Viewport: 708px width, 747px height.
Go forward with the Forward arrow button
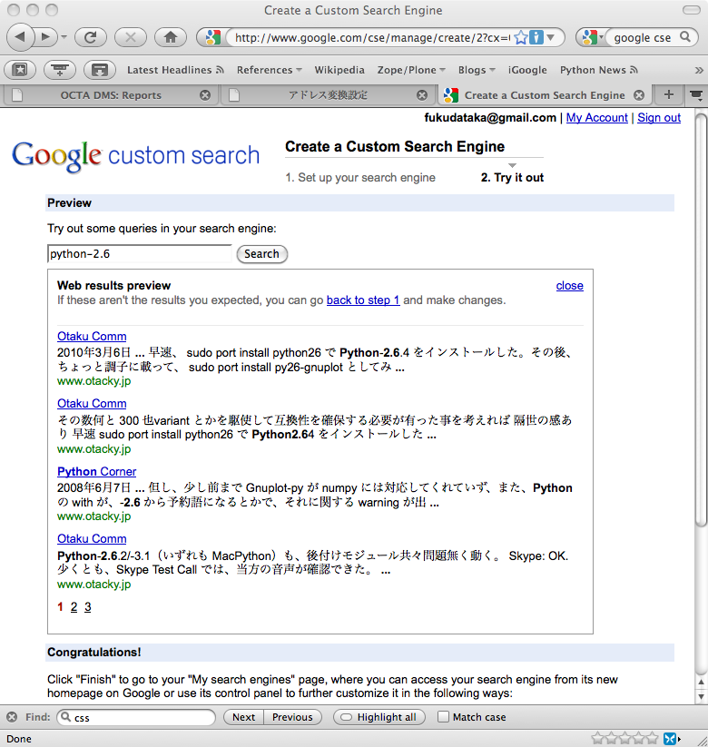point(45,36)
